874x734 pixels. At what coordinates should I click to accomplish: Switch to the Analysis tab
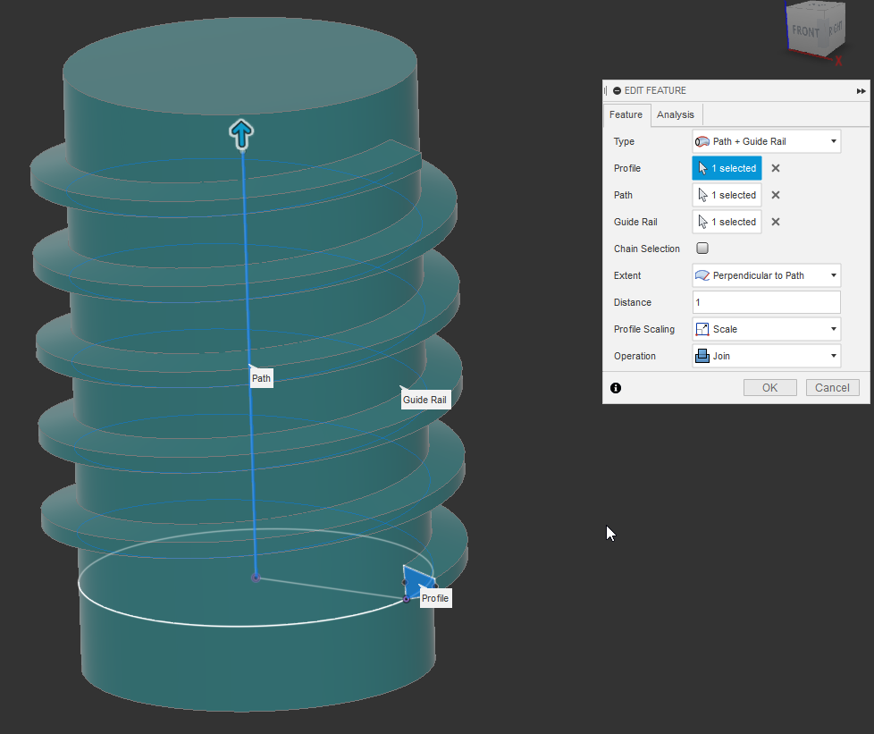675,115
